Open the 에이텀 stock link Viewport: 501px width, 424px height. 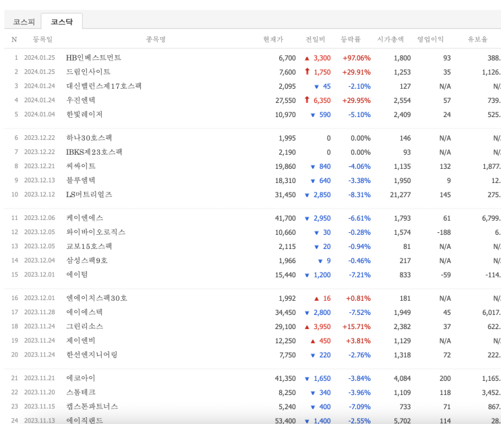[x=77, y=275]
